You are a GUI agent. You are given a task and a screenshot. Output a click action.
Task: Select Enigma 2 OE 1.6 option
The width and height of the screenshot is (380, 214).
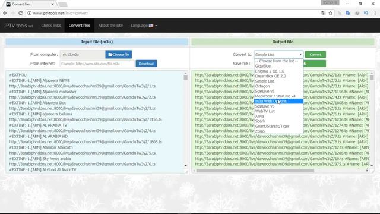click(278, 71)
